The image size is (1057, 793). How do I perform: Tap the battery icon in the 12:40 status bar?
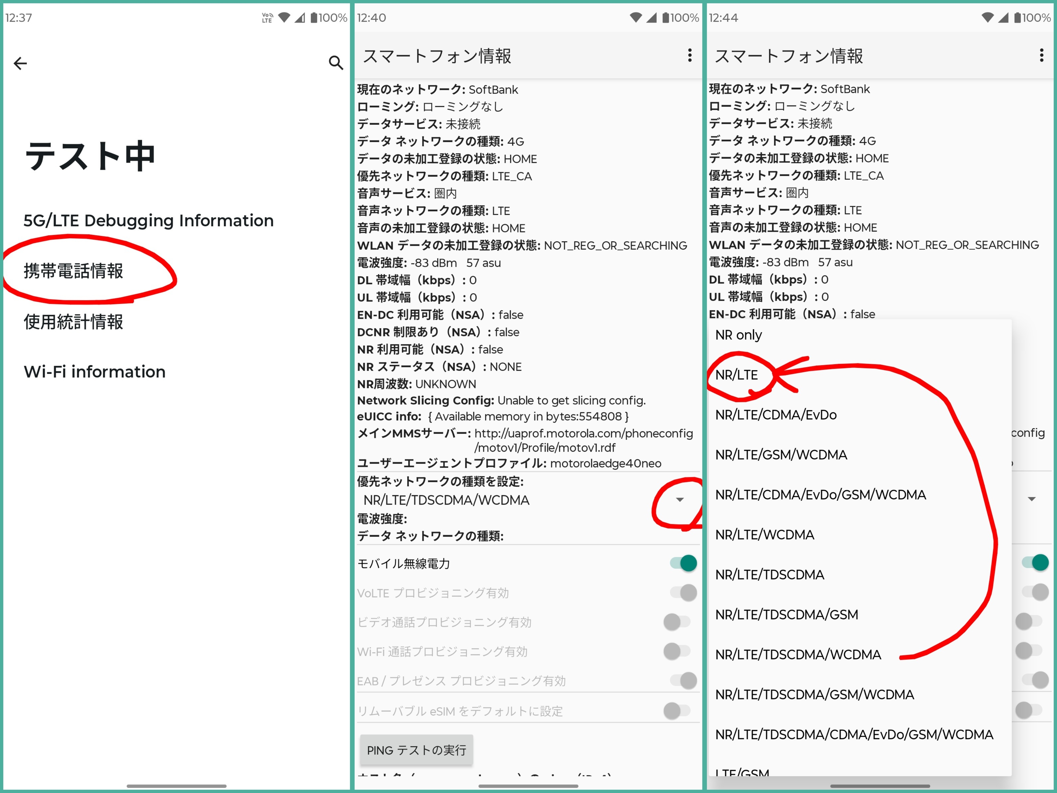point(666,18)
